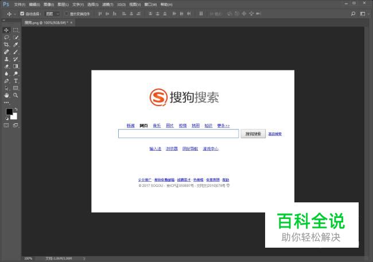Open the 图层(L) menu
373x262 pixels.
pyautogui.click(x=63, y=5)
